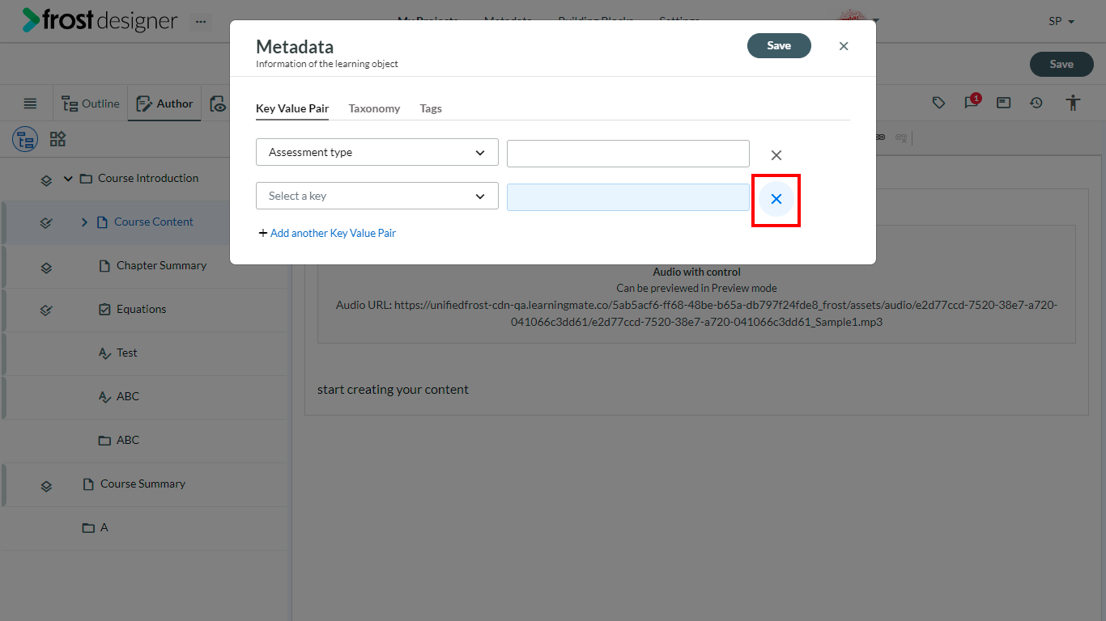Image resolution: width=1106 pixels, height=621 pixels.
Task: Click Save in the page header
Action: (x=1061, y=64)
